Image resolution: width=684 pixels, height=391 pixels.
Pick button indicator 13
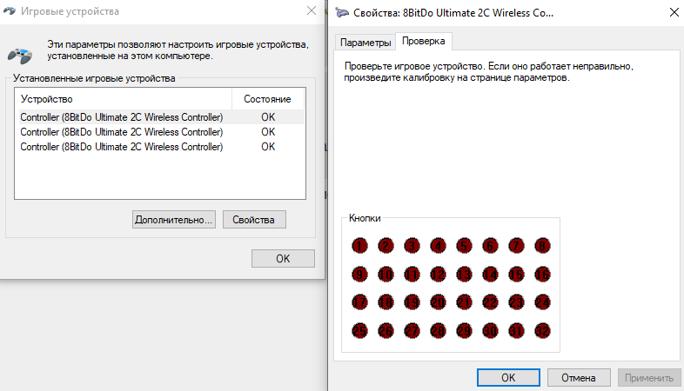[x=464, y=275]
